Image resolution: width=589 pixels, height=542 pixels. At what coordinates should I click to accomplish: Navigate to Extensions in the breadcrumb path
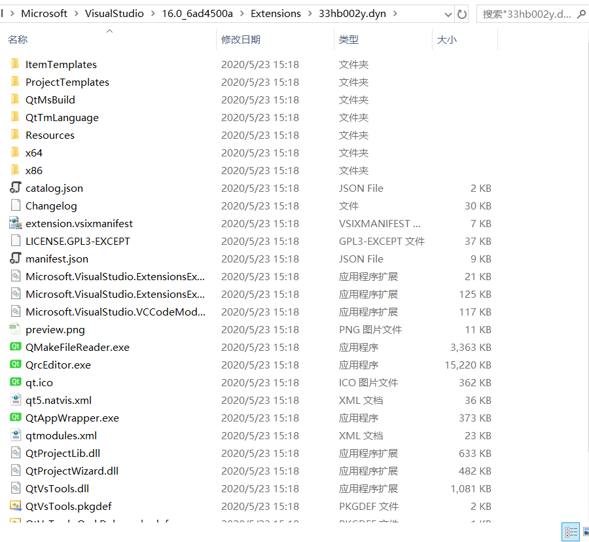276,13
